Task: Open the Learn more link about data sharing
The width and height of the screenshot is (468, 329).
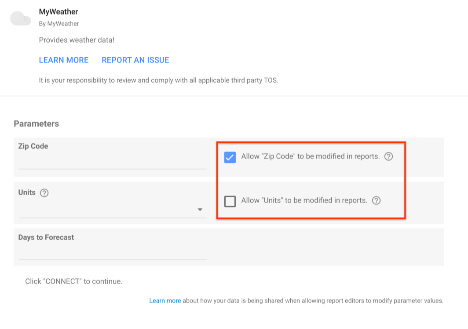Action: tap(165, 300)
